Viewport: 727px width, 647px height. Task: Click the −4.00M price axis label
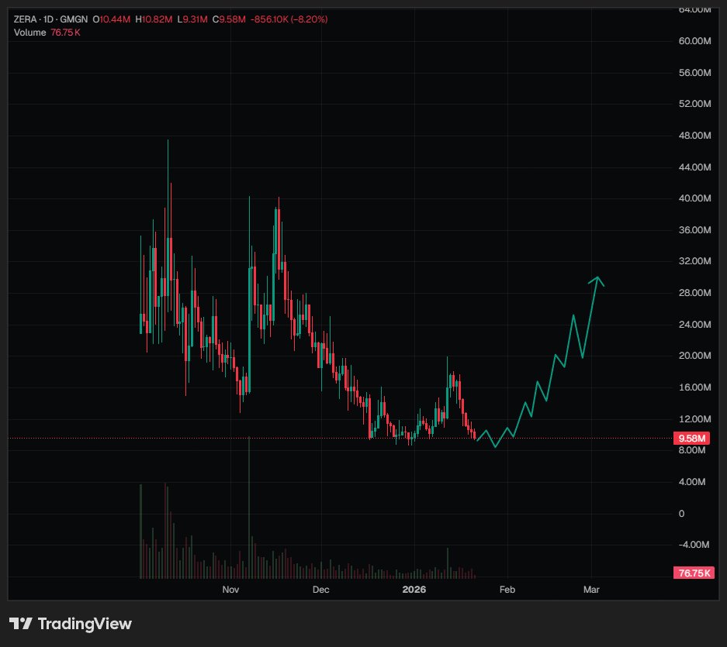click(694, 545)
